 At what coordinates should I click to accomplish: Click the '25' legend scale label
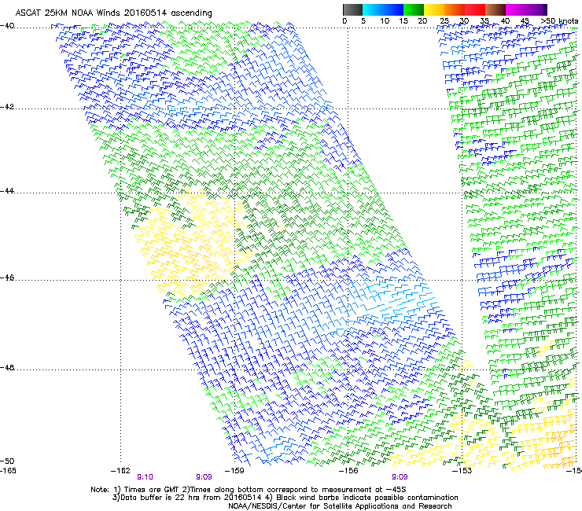[x=444, y=21]
